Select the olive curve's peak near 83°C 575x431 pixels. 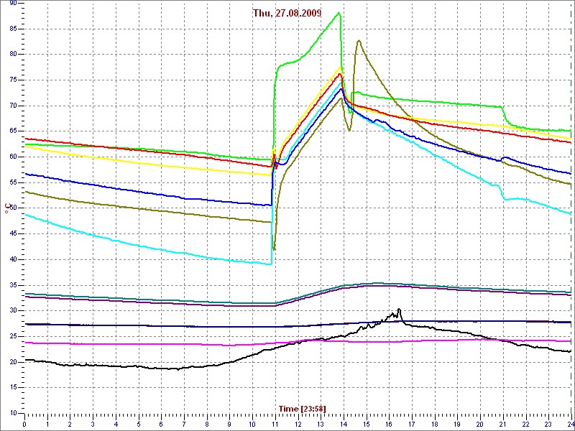358,41
